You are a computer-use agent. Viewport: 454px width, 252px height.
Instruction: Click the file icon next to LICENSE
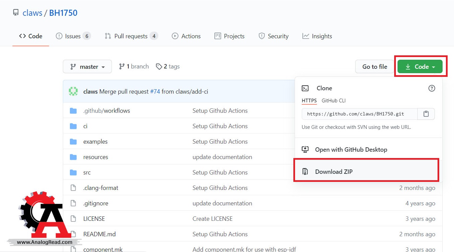coord(73,219)
